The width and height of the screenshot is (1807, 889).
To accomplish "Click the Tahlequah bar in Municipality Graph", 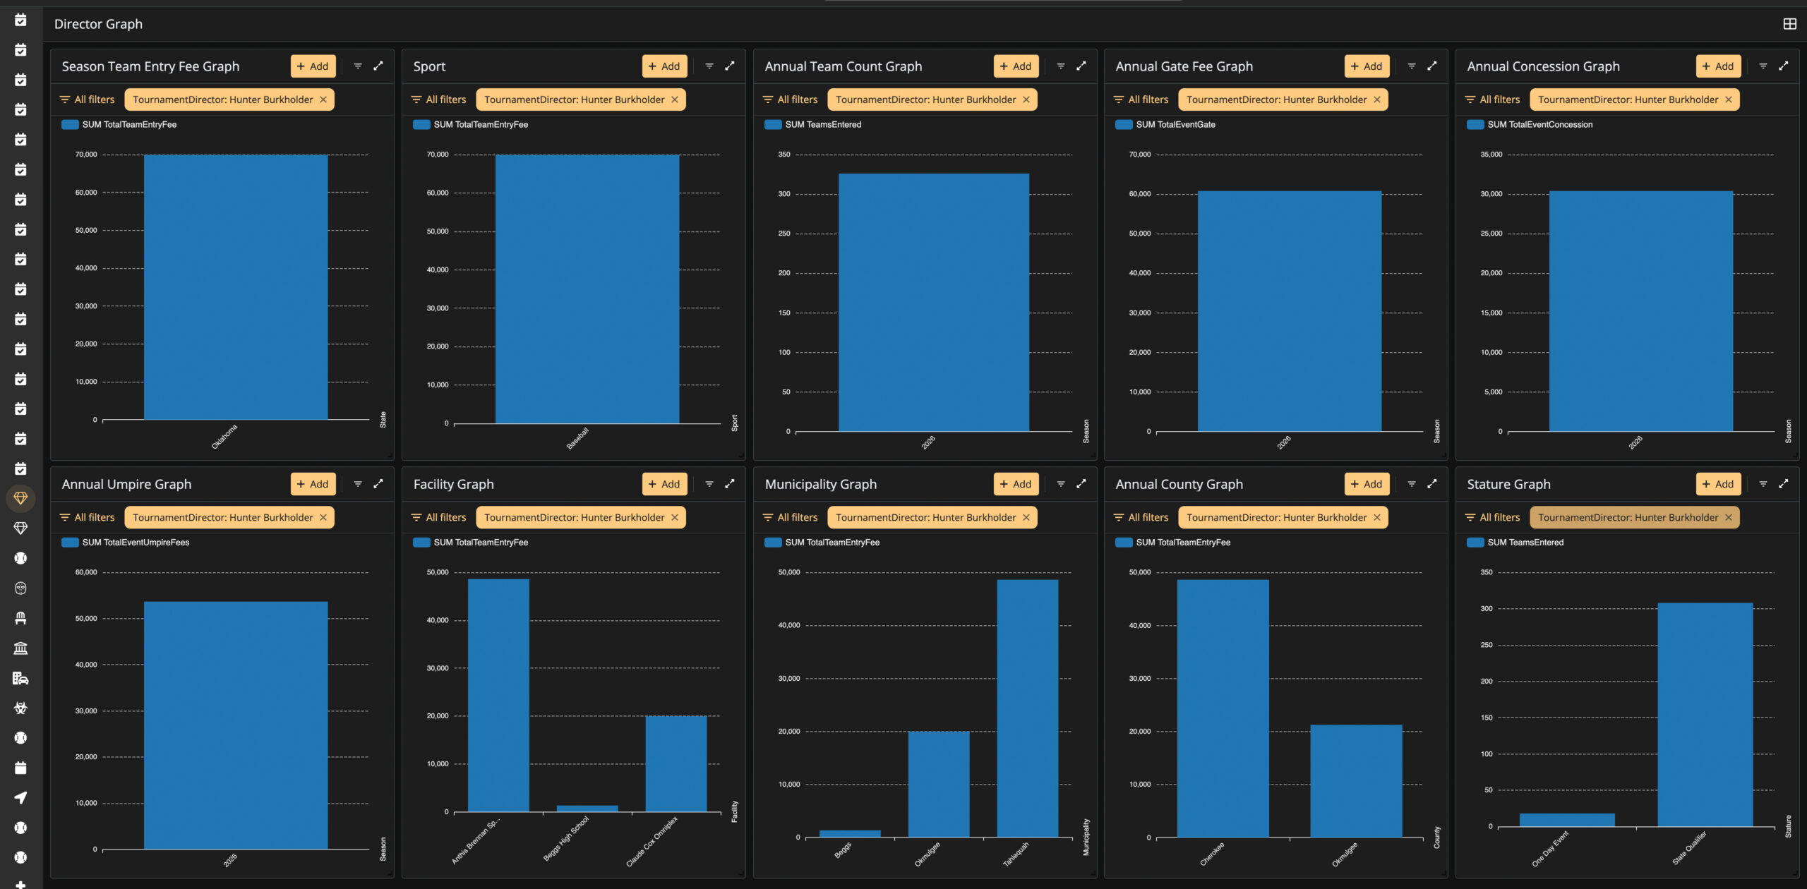I will click(x=1027, y=708).
